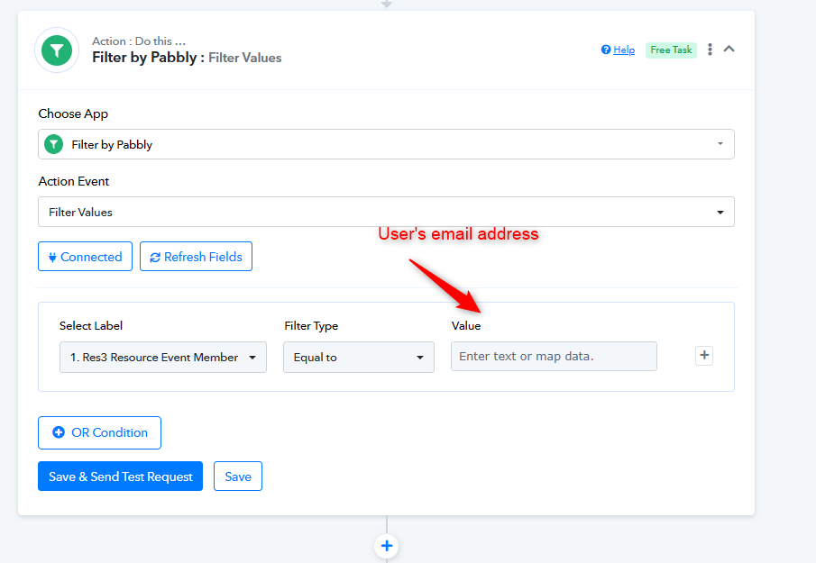Viewport: 816px width, 563px height.
Task: Click the Filter by Pabbly : Filter Values title
Action: tap(187, 58)
